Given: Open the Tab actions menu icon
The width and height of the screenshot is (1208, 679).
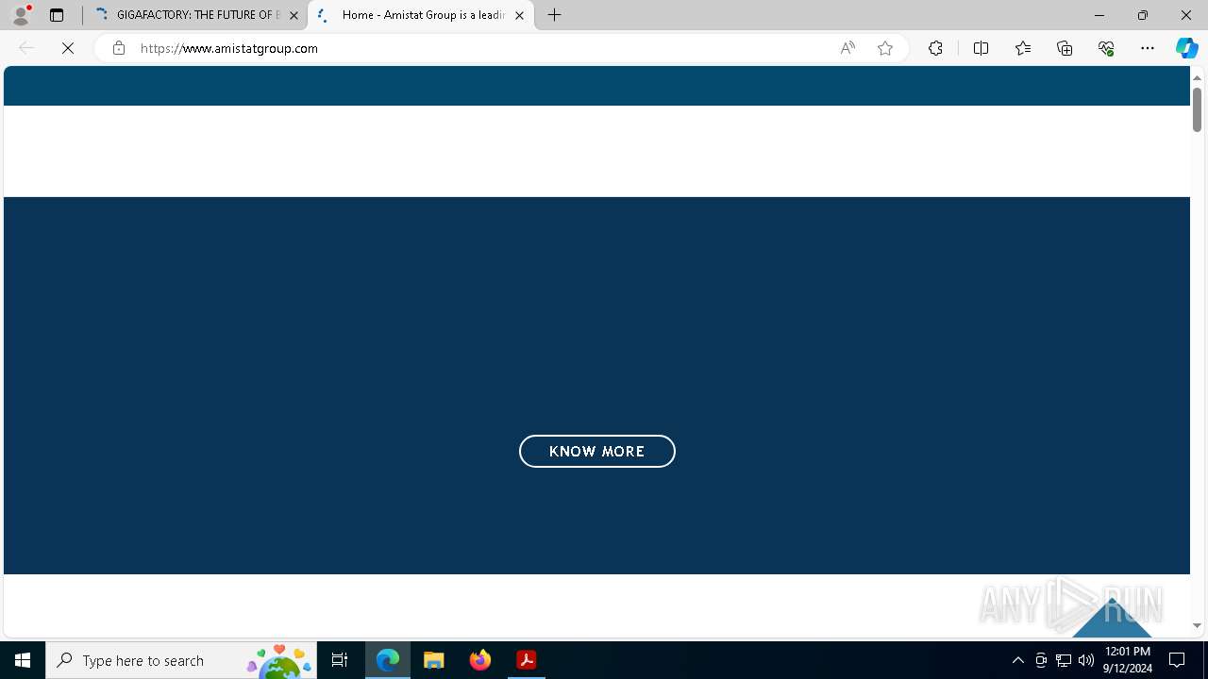Looking at the screenshot, I should 57,15.
